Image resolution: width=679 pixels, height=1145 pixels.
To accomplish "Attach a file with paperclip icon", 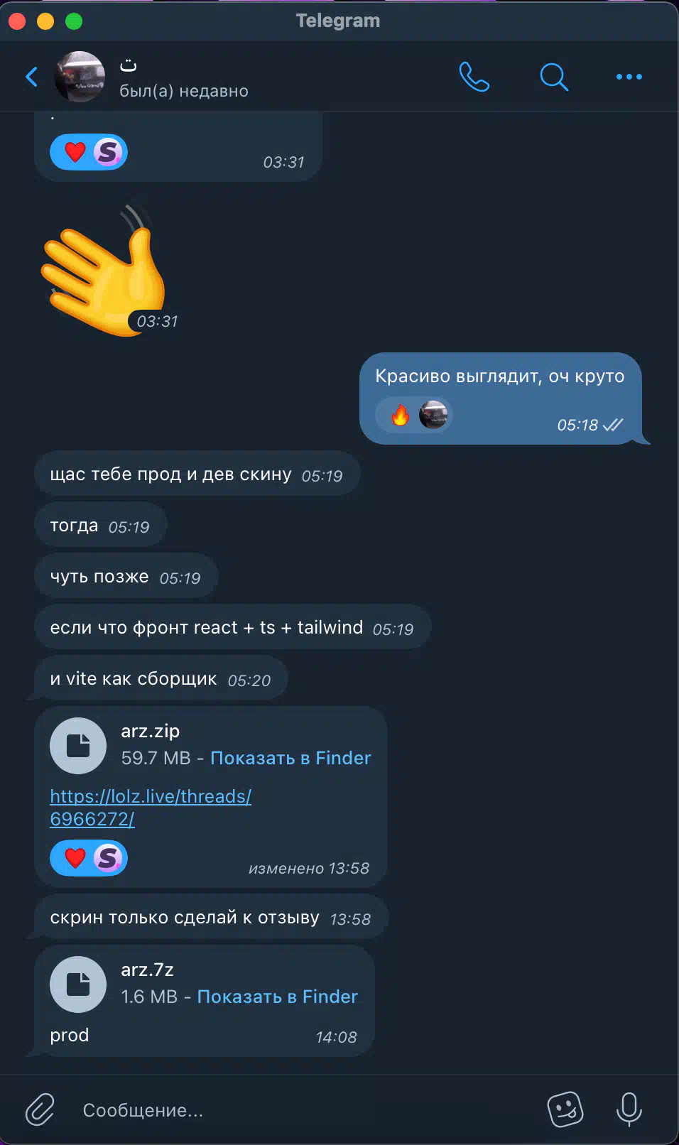I will (x=40, y=1109).
